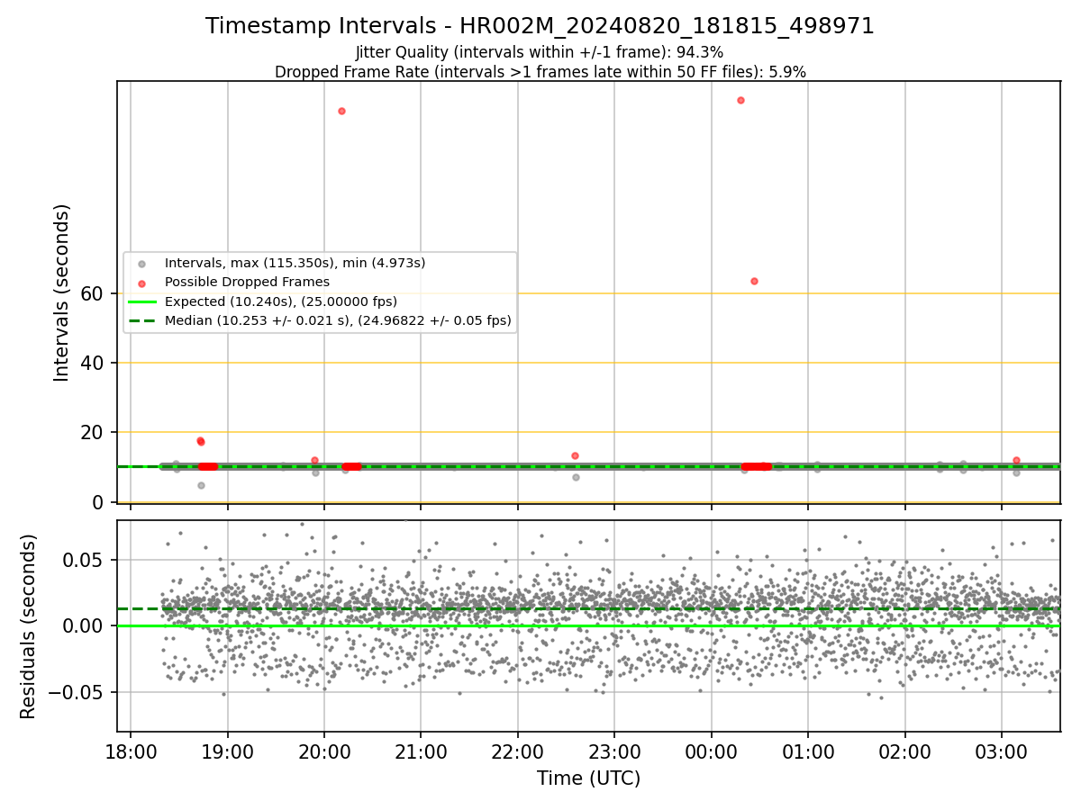
Task: Click the "18:00" x-axis tick label
Action: pos(131,751)
